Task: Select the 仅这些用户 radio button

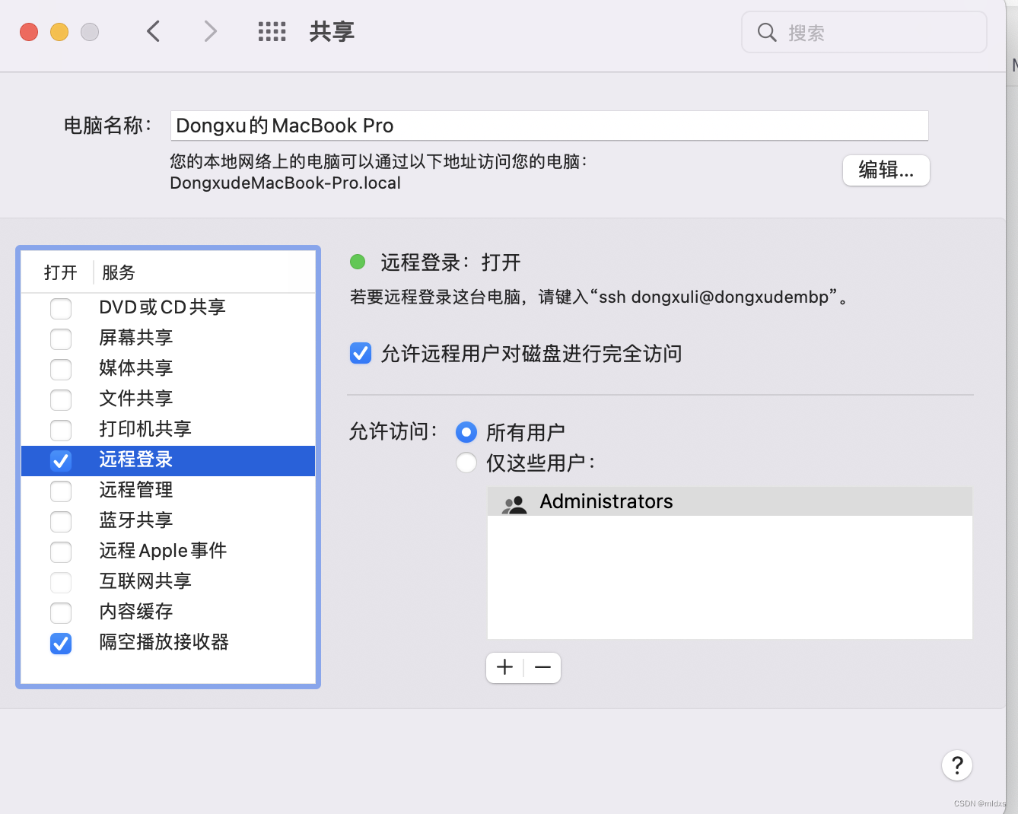Action: pyautogui.click(x=466, y=462)
